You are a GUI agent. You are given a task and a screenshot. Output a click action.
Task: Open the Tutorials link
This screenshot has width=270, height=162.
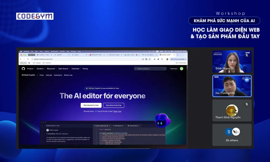[x=49, y=75]
